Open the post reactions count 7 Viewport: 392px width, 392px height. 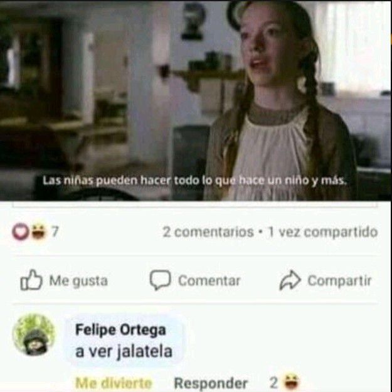click(55, 231)
